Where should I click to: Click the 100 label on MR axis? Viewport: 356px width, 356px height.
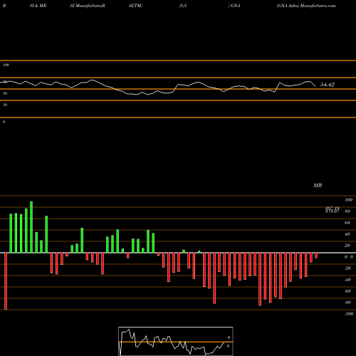348,200
